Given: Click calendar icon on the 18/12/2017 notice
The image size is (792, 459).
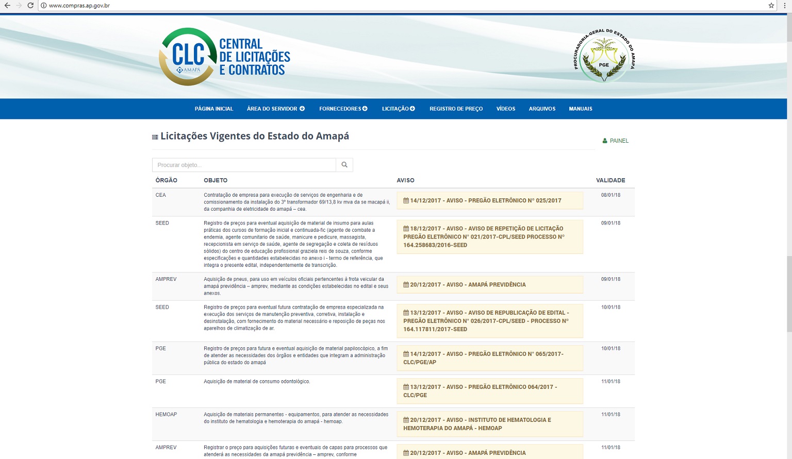Looking at the screenshot, I should [406, 228].
